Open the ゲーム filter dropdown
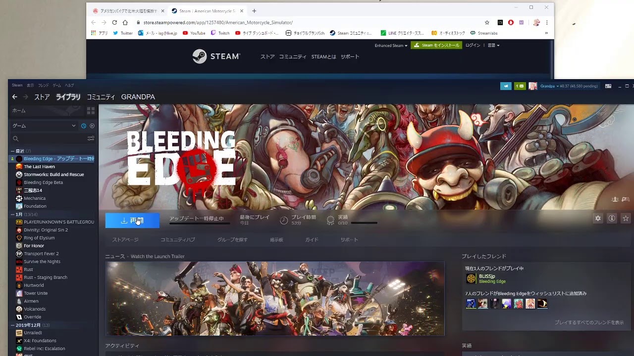Screen dimensions: 634x356 coord(44,126)
